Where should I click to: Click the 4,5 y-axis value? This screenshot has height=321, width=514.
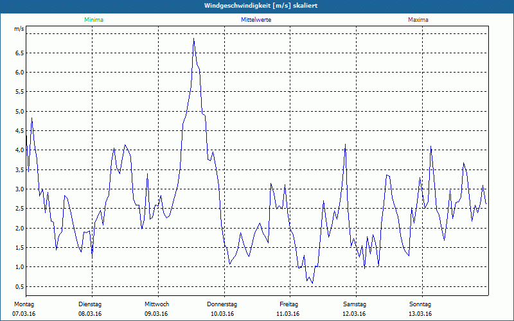[20, 131]
